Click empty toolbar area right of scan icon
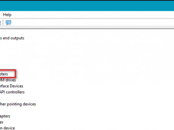 click(x=93, y=23)
